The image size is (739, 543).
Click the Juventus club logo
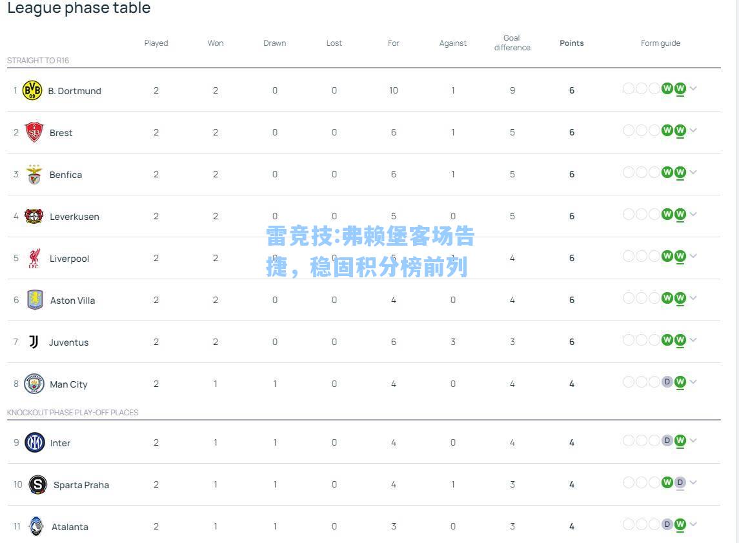[34, 342]
